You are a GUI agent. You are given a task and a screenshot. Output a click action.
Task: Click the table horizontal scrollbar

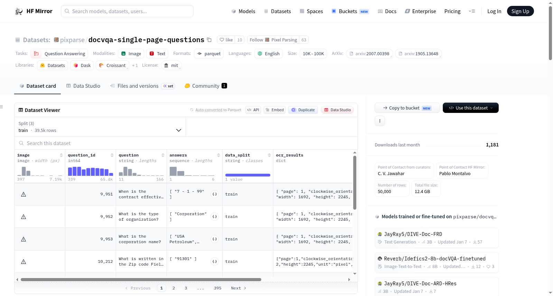point(141,279)
